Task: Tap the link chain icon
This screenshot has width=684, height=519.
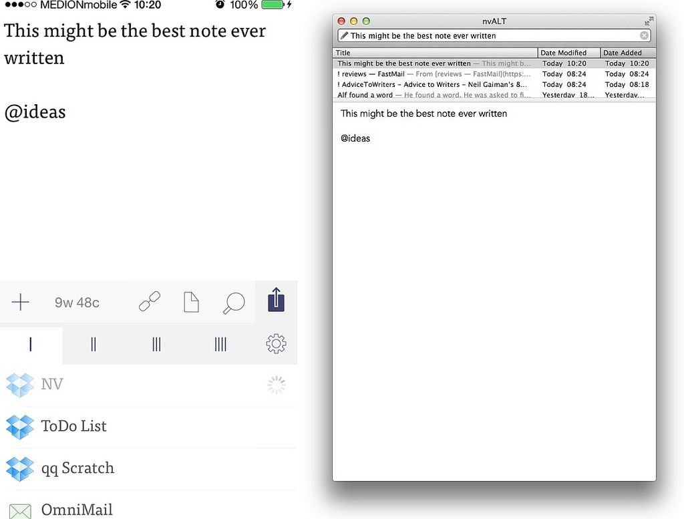Action: pos(150,302)
